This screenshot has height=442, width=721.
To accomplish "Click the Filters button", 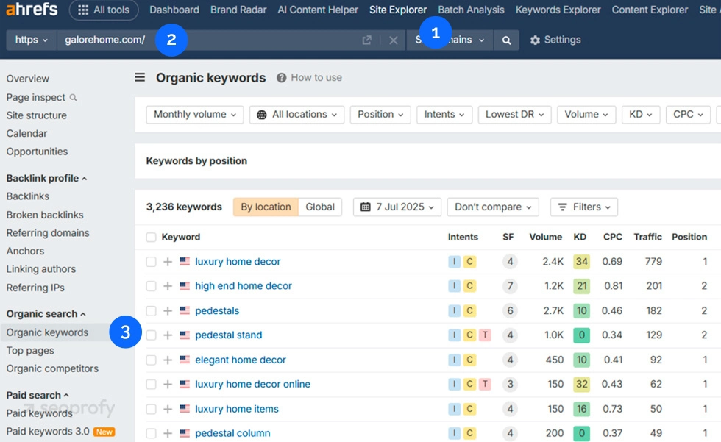I will click(583, 207).
